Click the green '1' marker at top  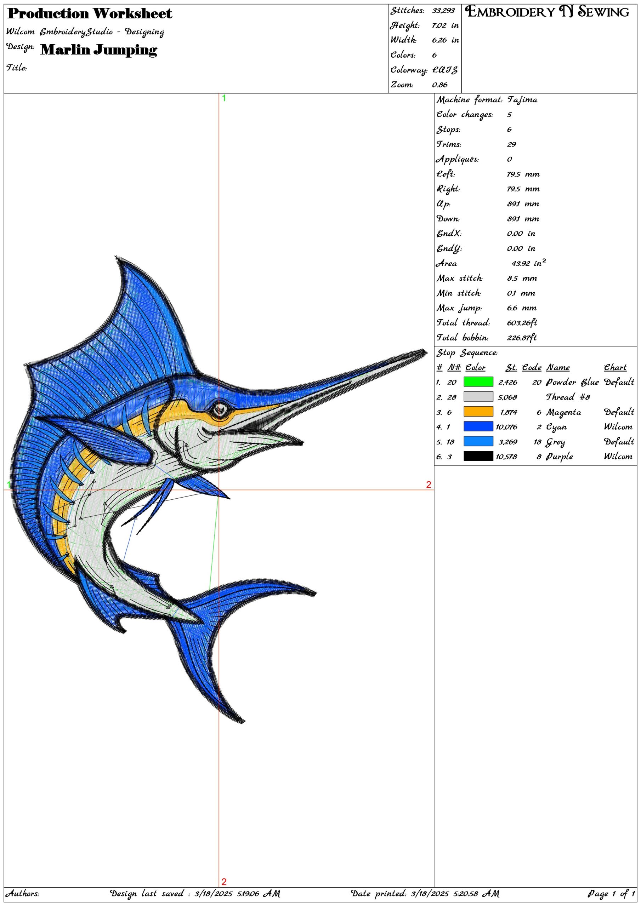[x=224, y=98]
